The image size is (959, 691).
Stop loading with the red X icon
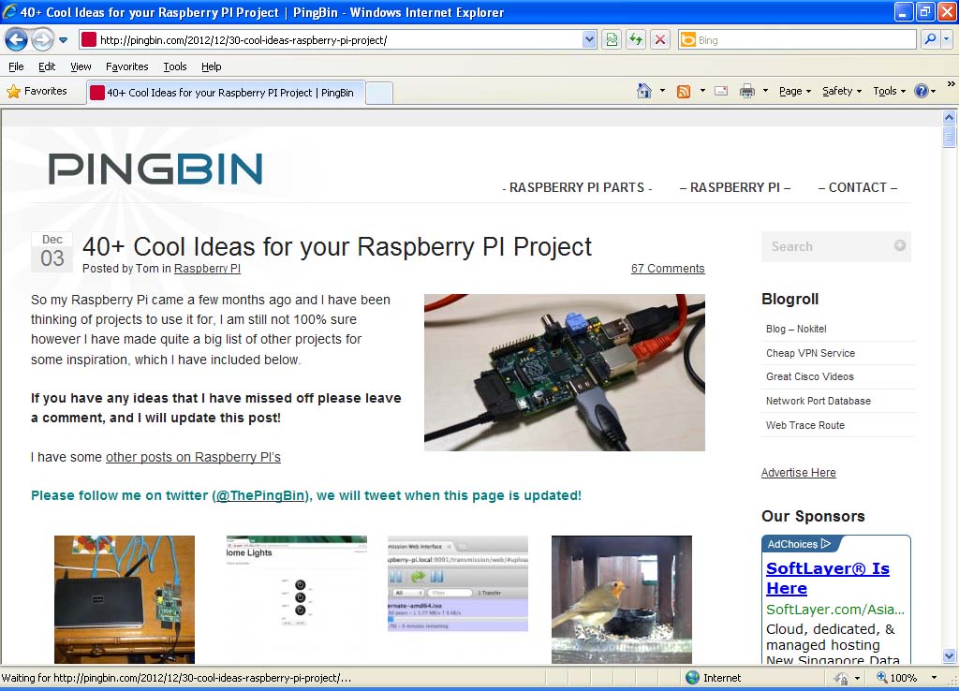(660, 40)
